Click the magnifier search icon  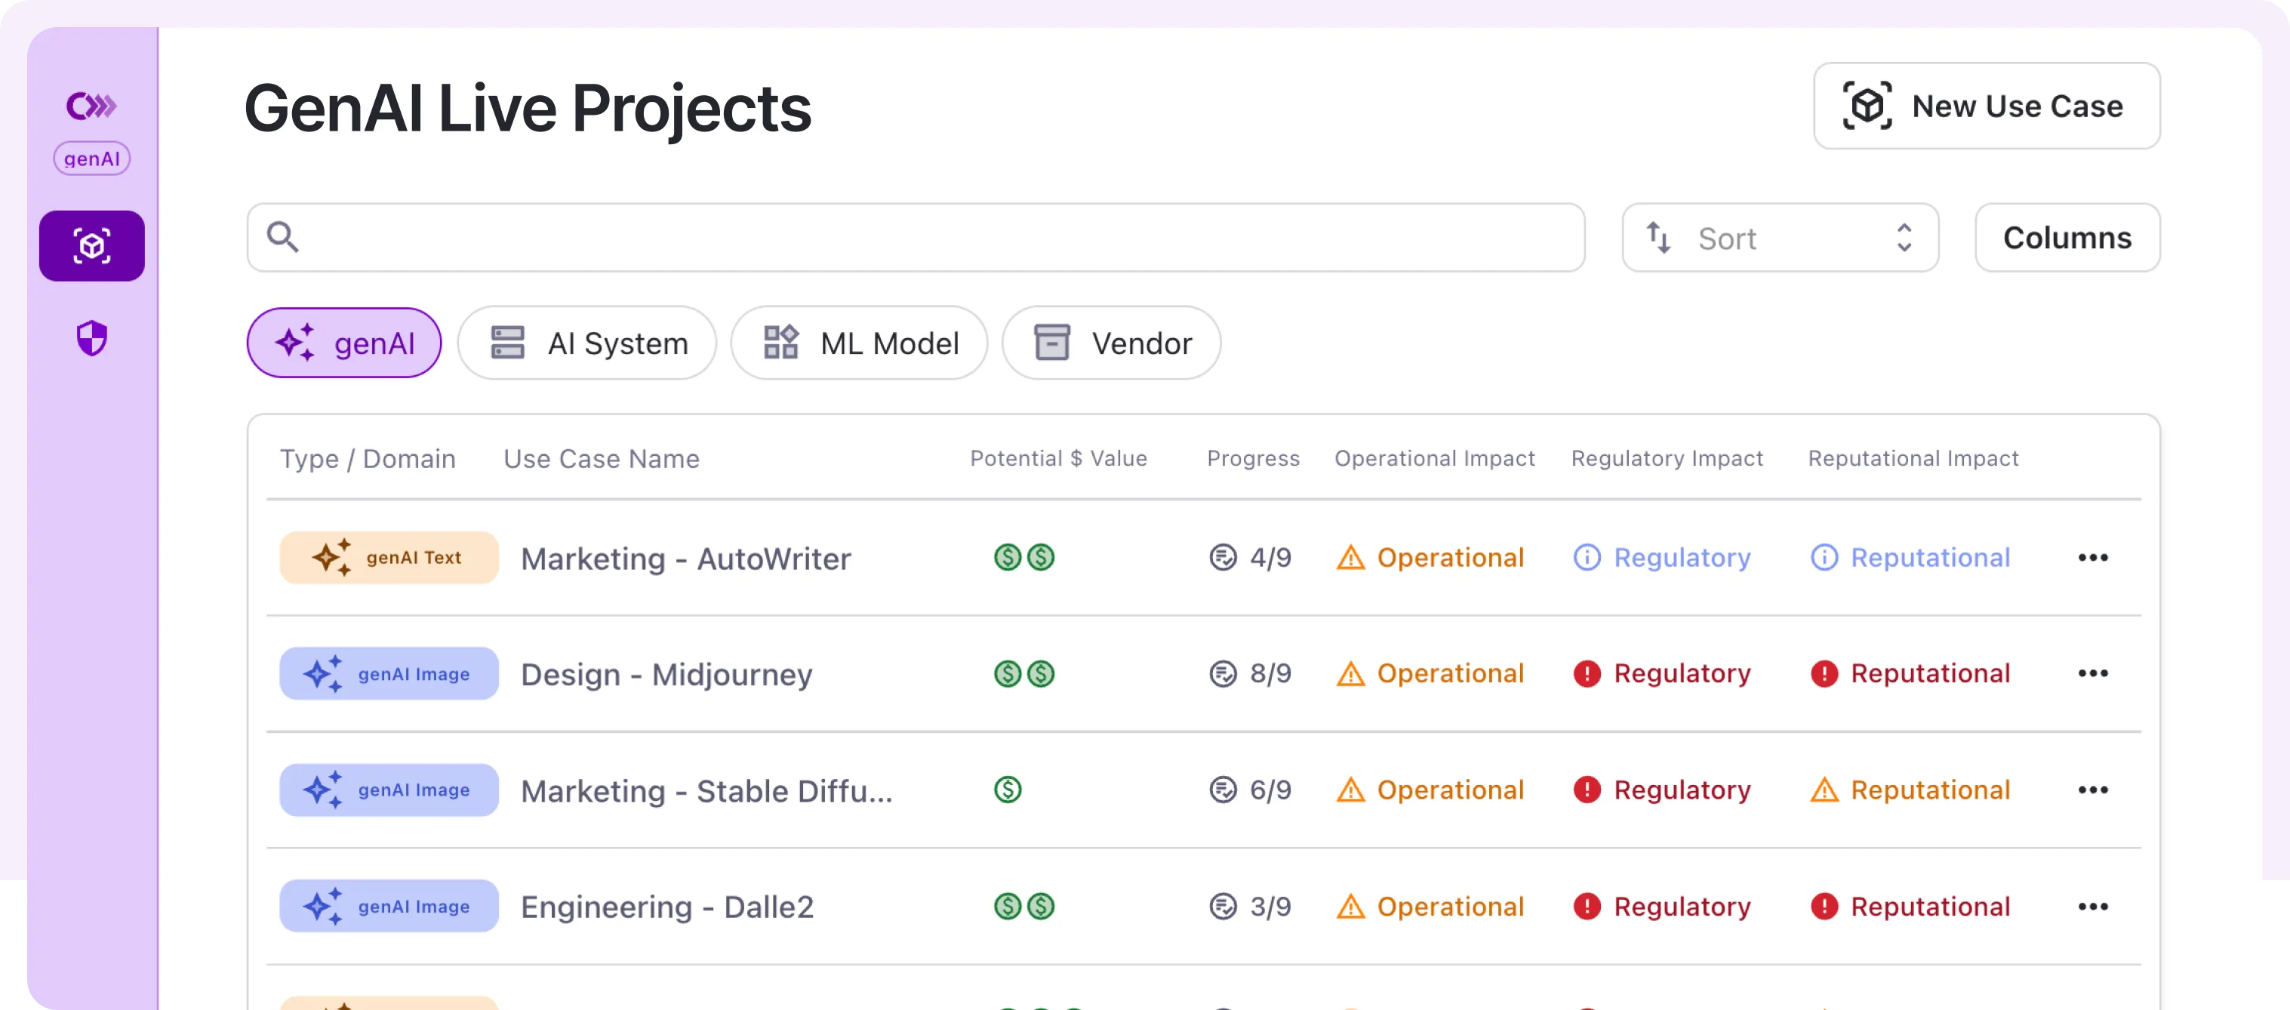pyautogui.click(x=283, y=236)
